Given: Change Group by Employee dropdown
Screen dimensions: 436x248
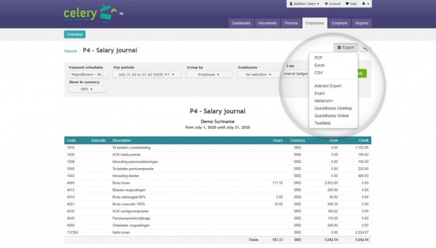Looking at the screenshot, I should click(209, 74).
